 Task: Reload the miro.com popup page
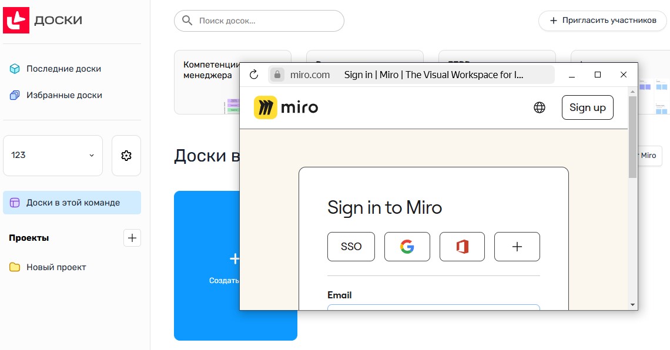coord(254,75)
